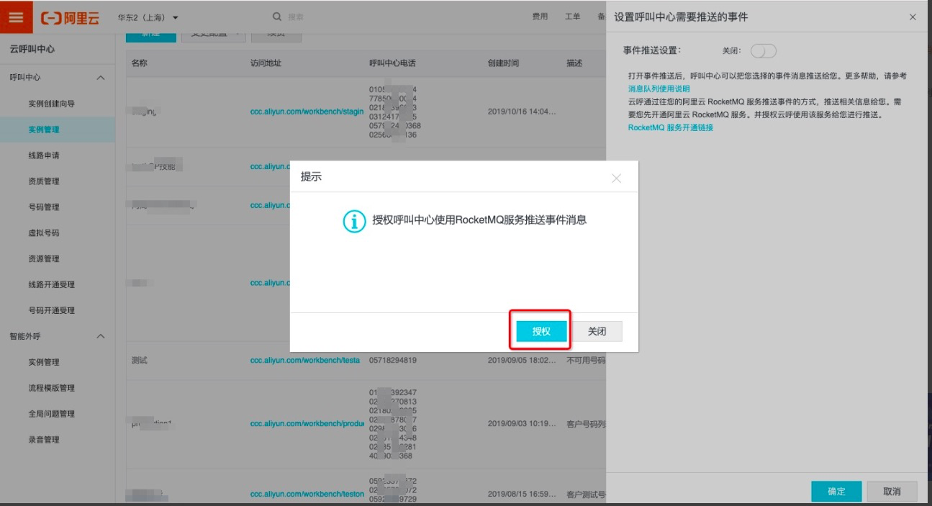Click the 关闭 button in dialog

coord(597,331)
